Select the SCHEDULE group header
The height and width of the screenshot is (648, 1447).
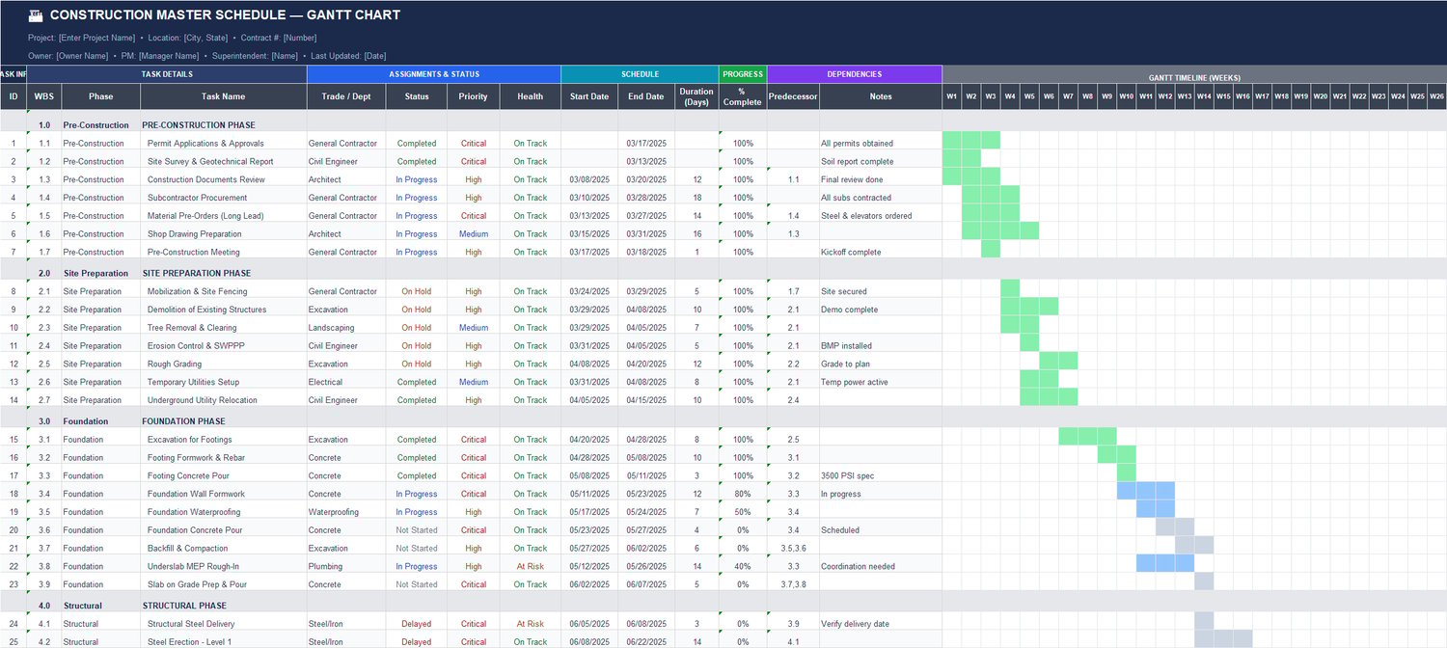[x=640, y=74]
